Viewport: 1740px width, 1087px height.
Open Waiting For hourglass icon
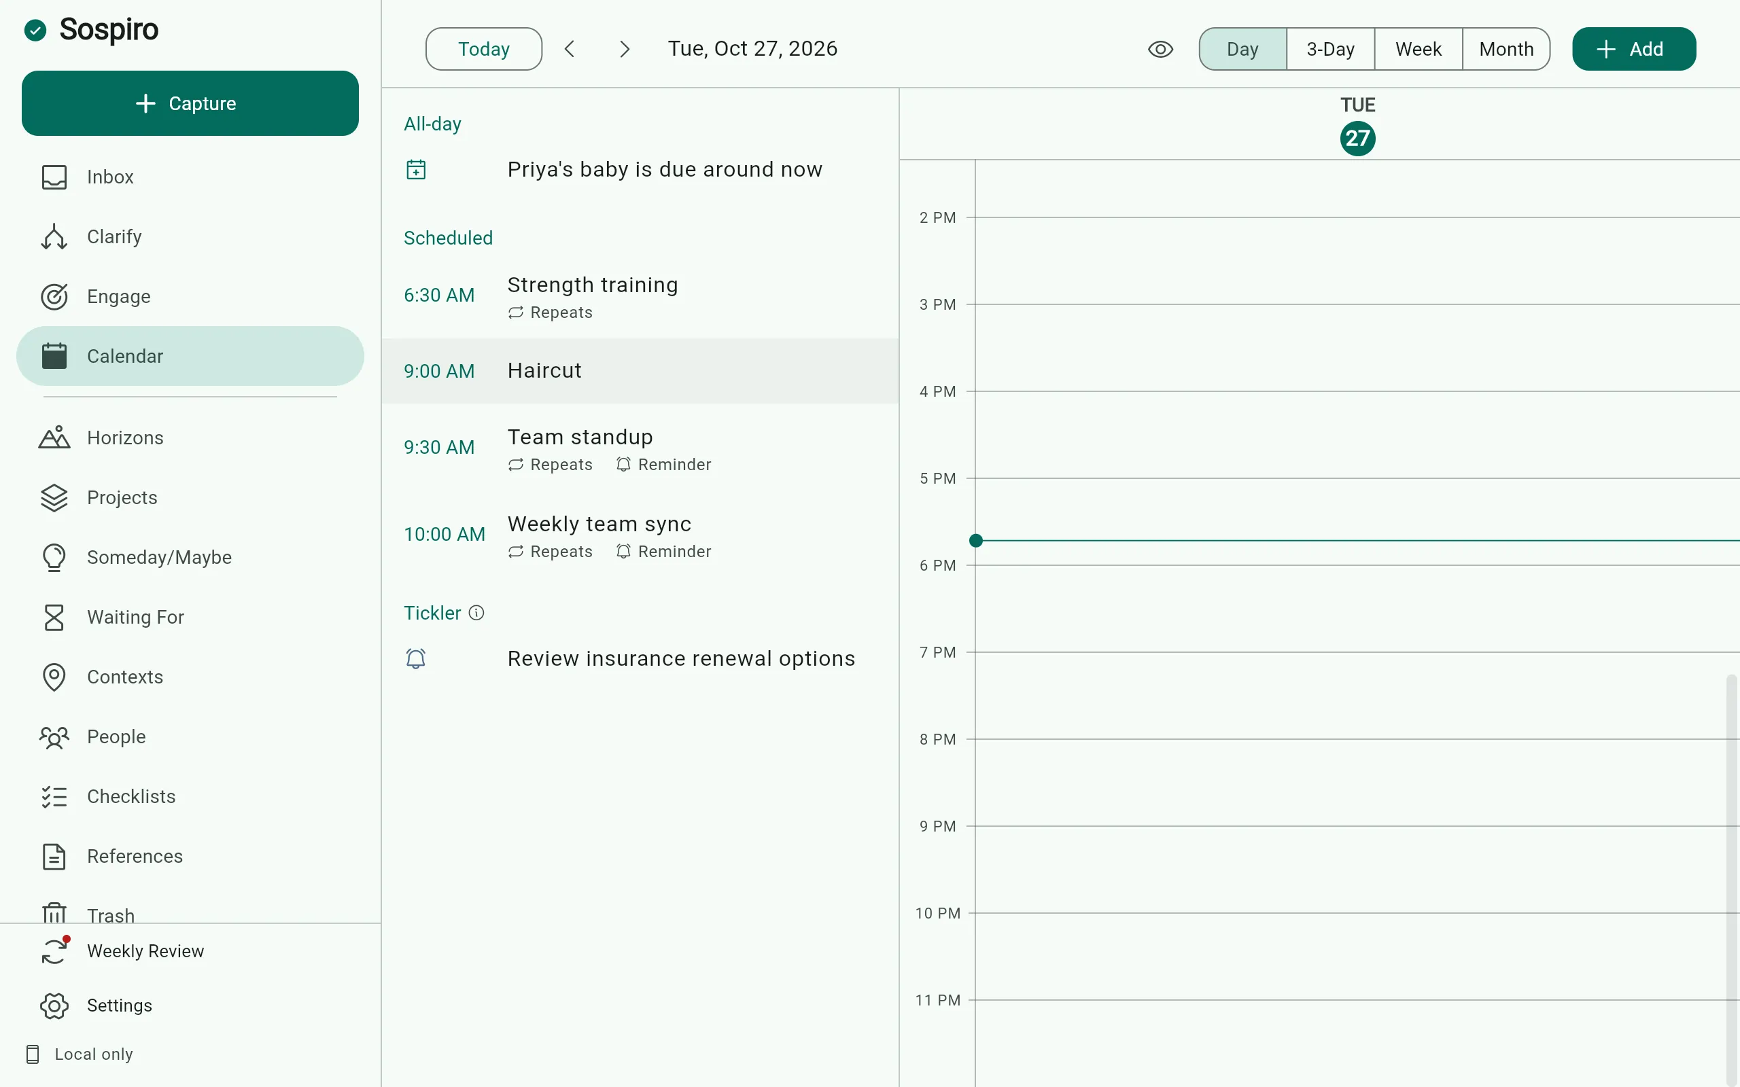pos(54,617)
